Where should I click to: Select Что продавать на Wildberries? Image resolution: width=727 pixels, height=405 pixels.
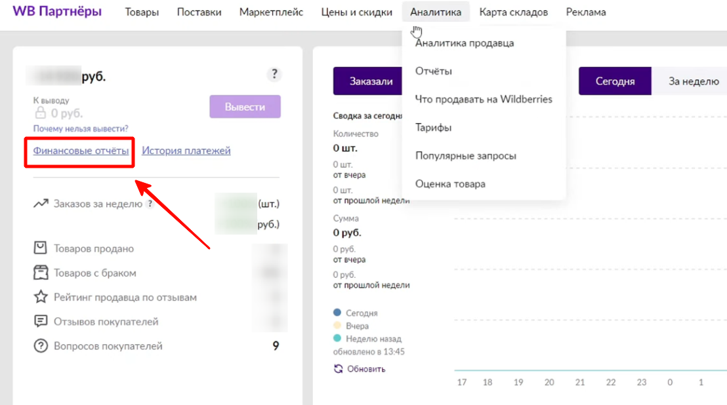(x=484, y=100)
